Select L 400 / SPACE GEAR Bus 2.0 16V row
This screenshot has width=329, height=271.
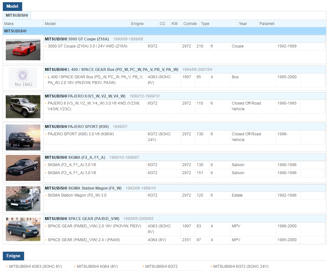[x=184, y=80]
